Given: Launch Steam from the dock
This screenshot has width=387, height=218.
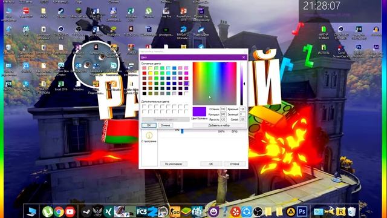Looking at the screenshot, I should [86, 212].
